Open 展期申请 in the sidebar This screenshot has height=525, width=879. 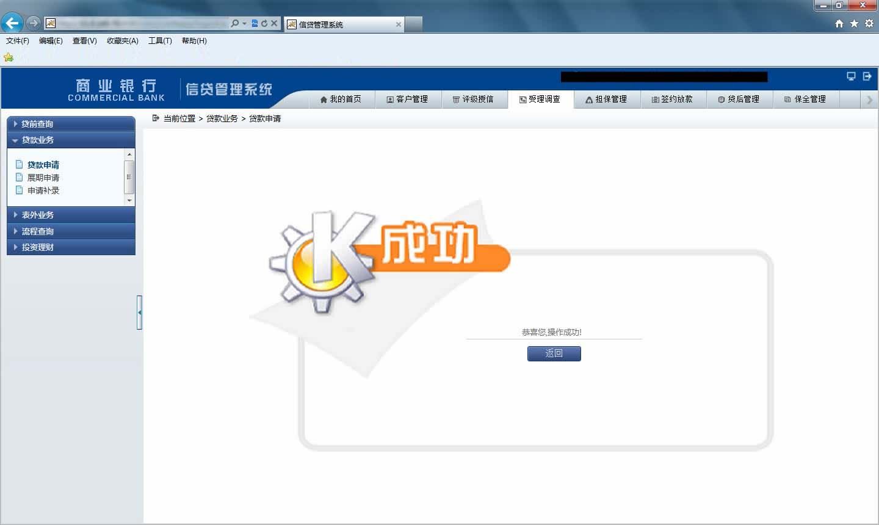click(43, 178)
